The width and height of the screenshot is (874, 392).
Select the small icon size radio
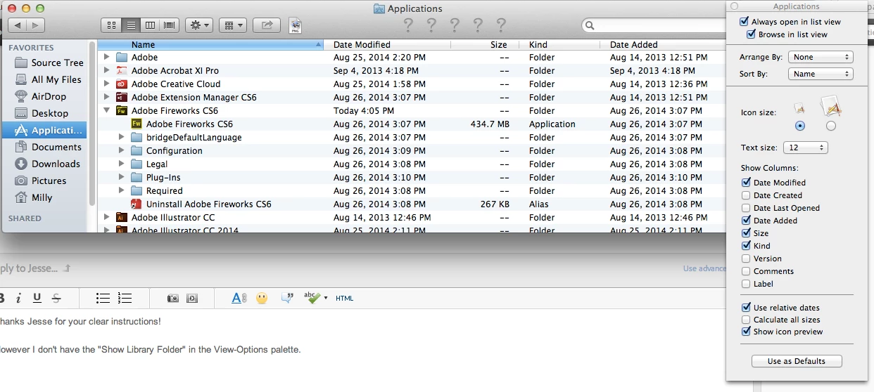click(799, 126)
